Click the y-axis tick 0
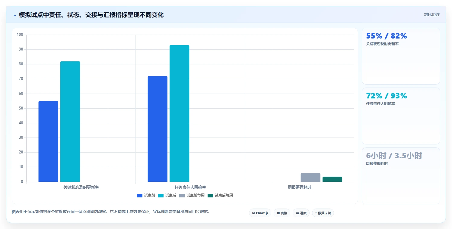 (22, 182)
